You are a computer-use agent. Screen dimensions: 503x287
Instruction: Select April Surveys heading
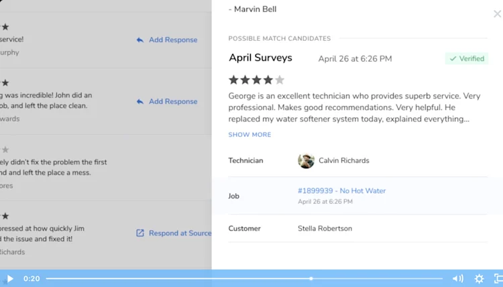click(260, 58)
